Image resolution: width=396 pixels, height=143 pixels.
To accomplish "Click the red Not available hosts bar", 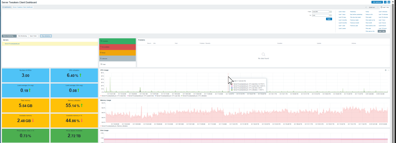I will (117, 47).
